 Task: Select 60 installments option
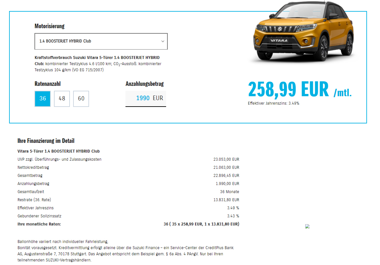(x=81, y=98)
